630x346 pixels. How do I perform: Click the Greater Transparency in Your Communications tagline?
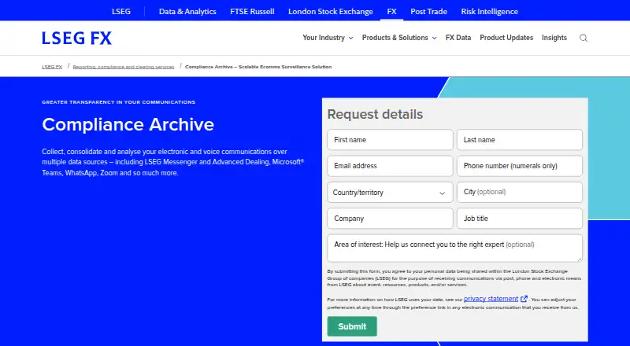point(119,102)
